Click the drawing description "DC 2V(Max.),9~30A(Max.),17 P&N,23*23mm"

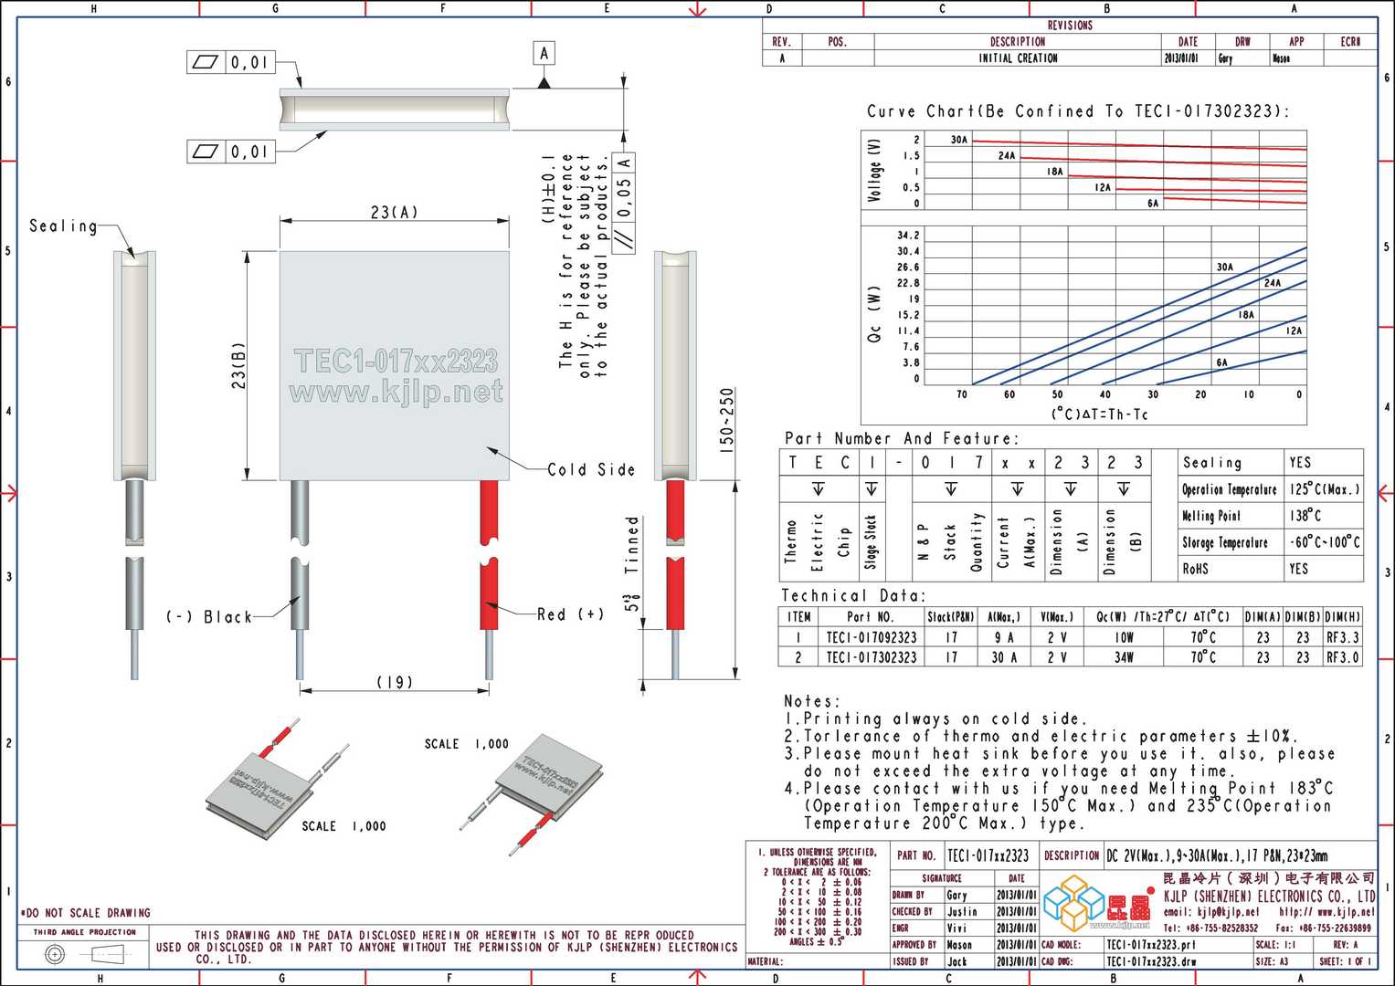(x=1217, y=855)
